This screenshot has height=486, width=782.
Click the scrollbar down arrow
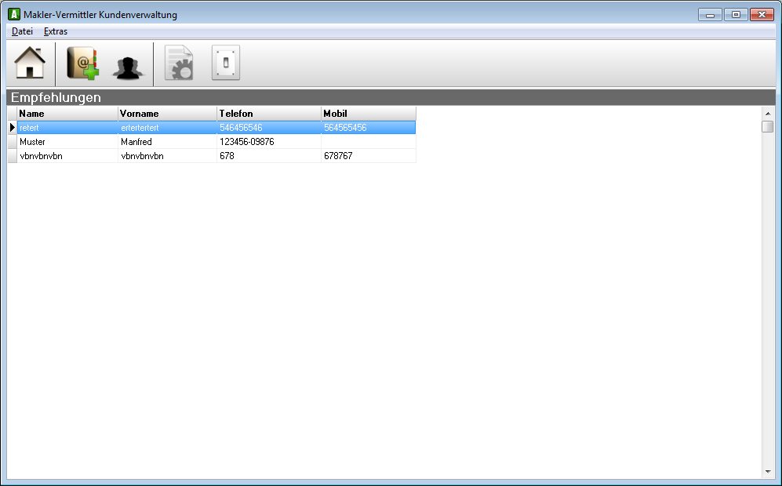coord(768,472)
